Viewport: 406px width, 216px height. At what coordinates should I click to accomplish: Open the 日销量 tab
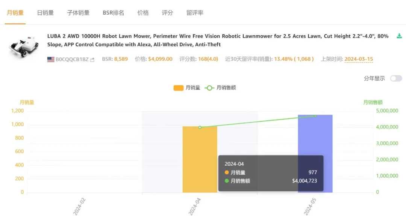pos(45,13)
